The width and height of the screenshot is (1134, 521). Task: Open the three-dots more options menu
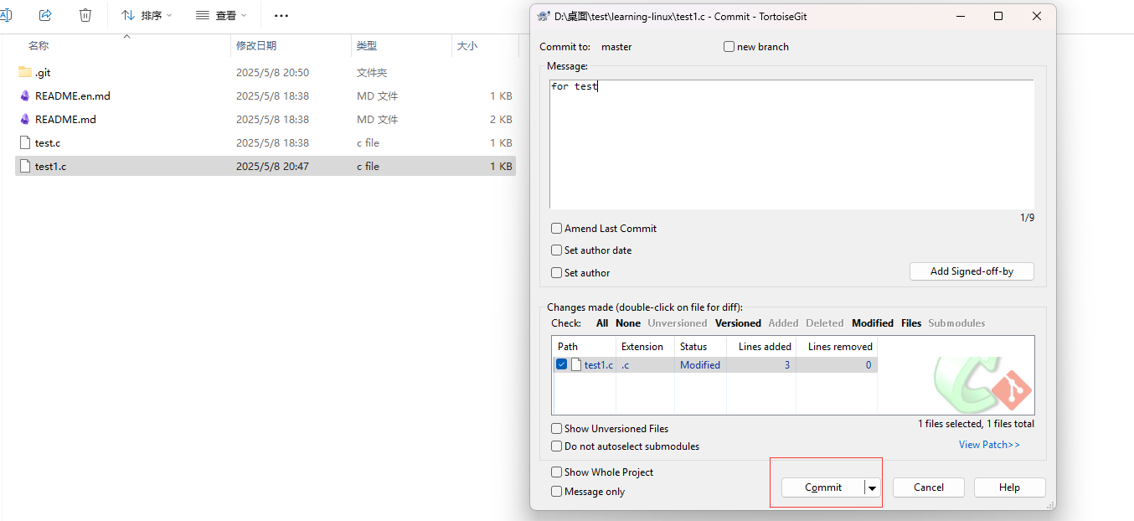(281, 15)
